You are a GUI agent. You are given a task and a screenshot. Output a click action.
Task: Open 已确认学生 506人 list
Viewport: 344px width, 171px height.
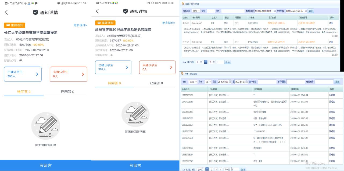click(x=23, y=74)
